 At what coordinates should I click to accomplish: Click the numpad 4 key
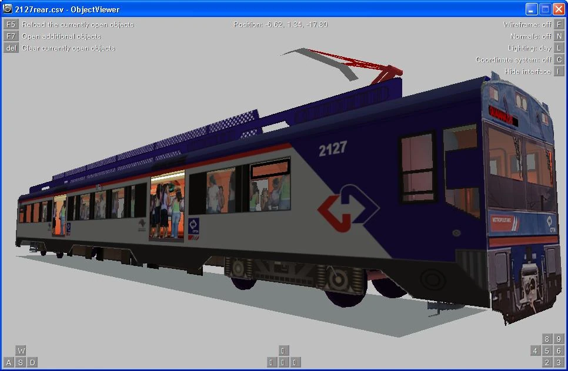point(536,350)
